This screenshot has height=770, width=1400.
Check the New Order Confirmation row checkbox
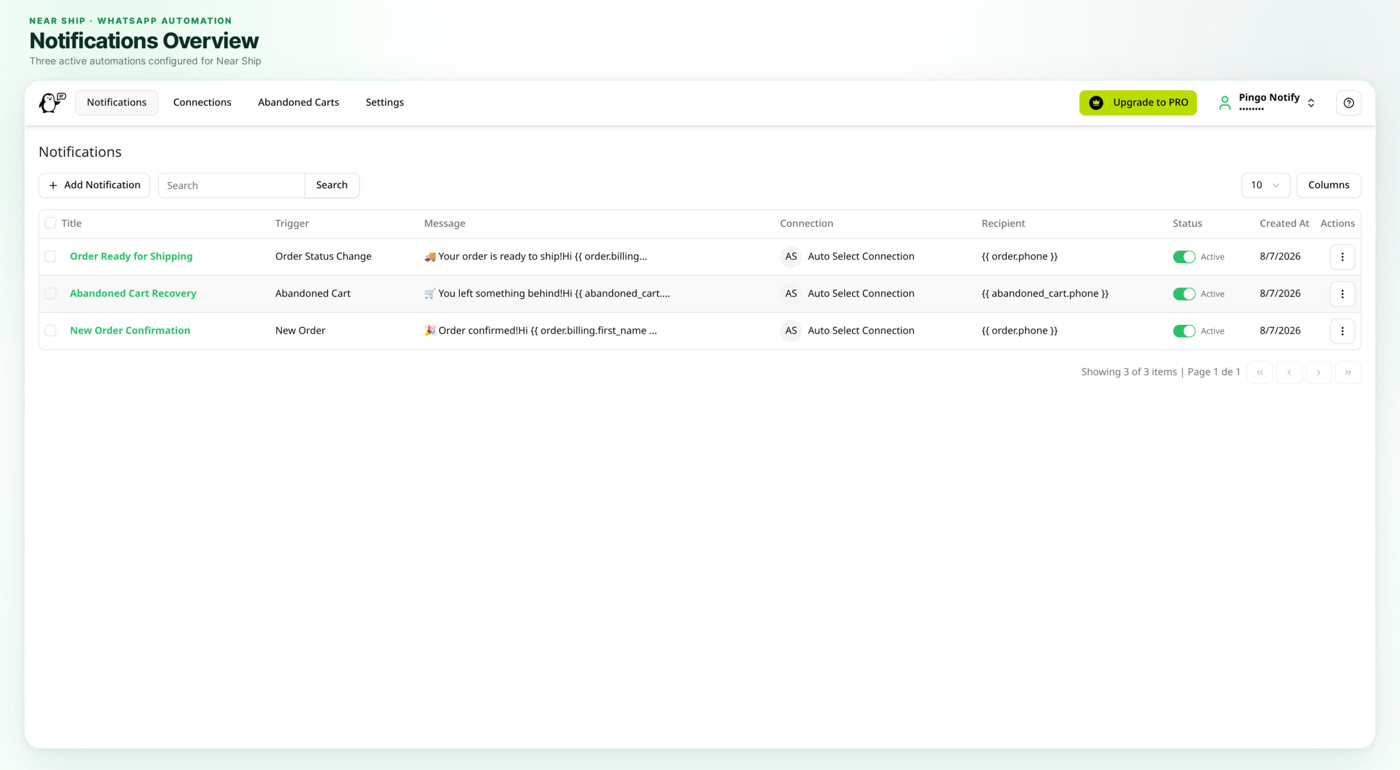[50, 330]
